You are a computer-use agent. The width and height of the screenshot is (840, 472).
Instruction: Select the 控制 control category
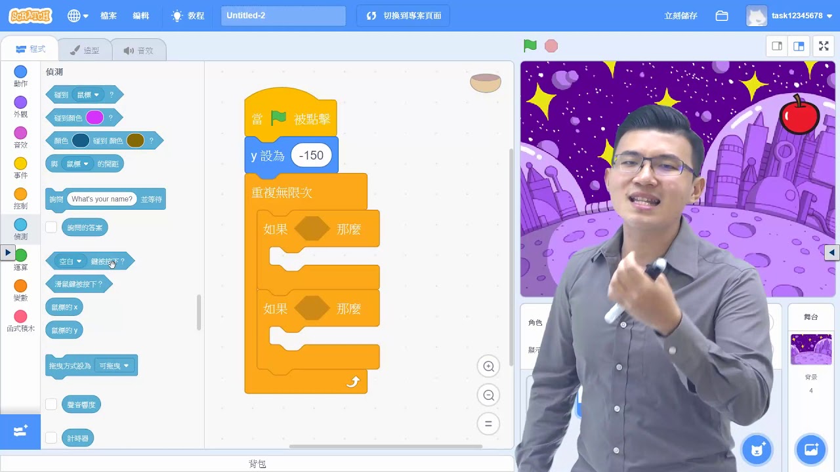pyautogui.click(x=20, y=199)
